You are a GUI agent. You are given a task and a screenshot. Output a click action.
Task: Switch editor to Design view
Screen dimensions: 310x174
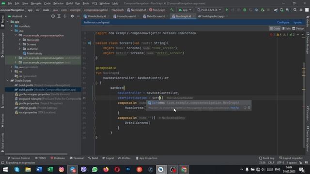point(298,29)
